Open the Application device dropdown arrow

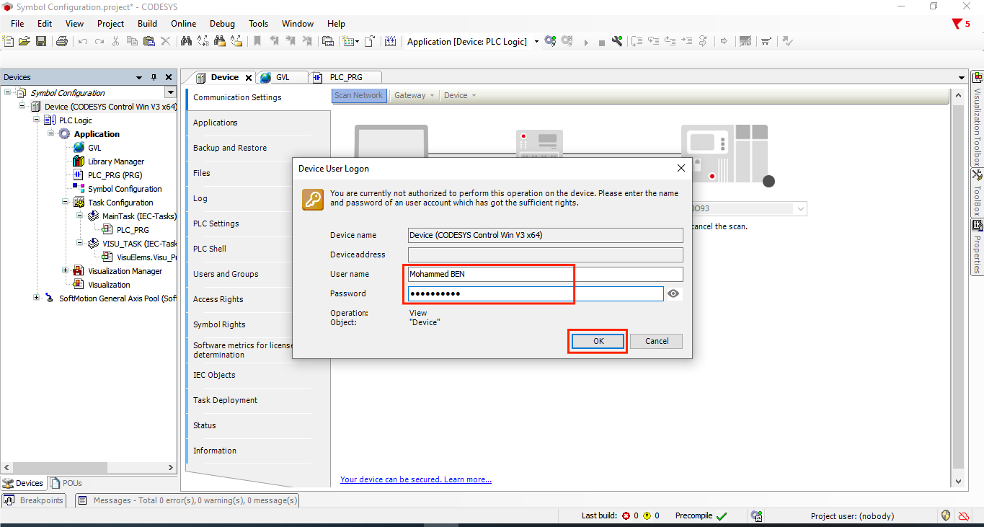[536, 42]
